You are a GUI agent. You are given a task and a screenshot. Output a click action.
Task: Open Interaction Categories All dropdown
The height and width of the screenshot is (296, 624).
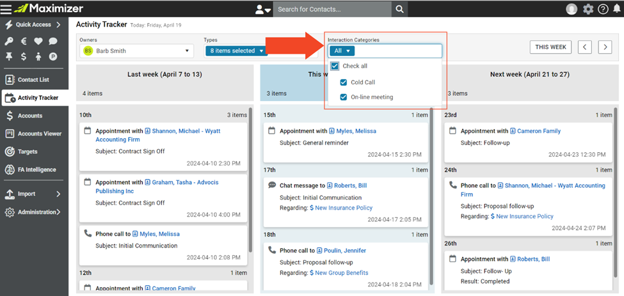tap(342, 51)
